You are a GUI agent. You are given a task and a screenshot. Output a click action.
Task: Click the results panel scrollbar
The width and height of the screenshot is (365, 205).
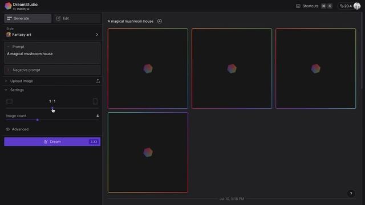(x=362, y=51)
